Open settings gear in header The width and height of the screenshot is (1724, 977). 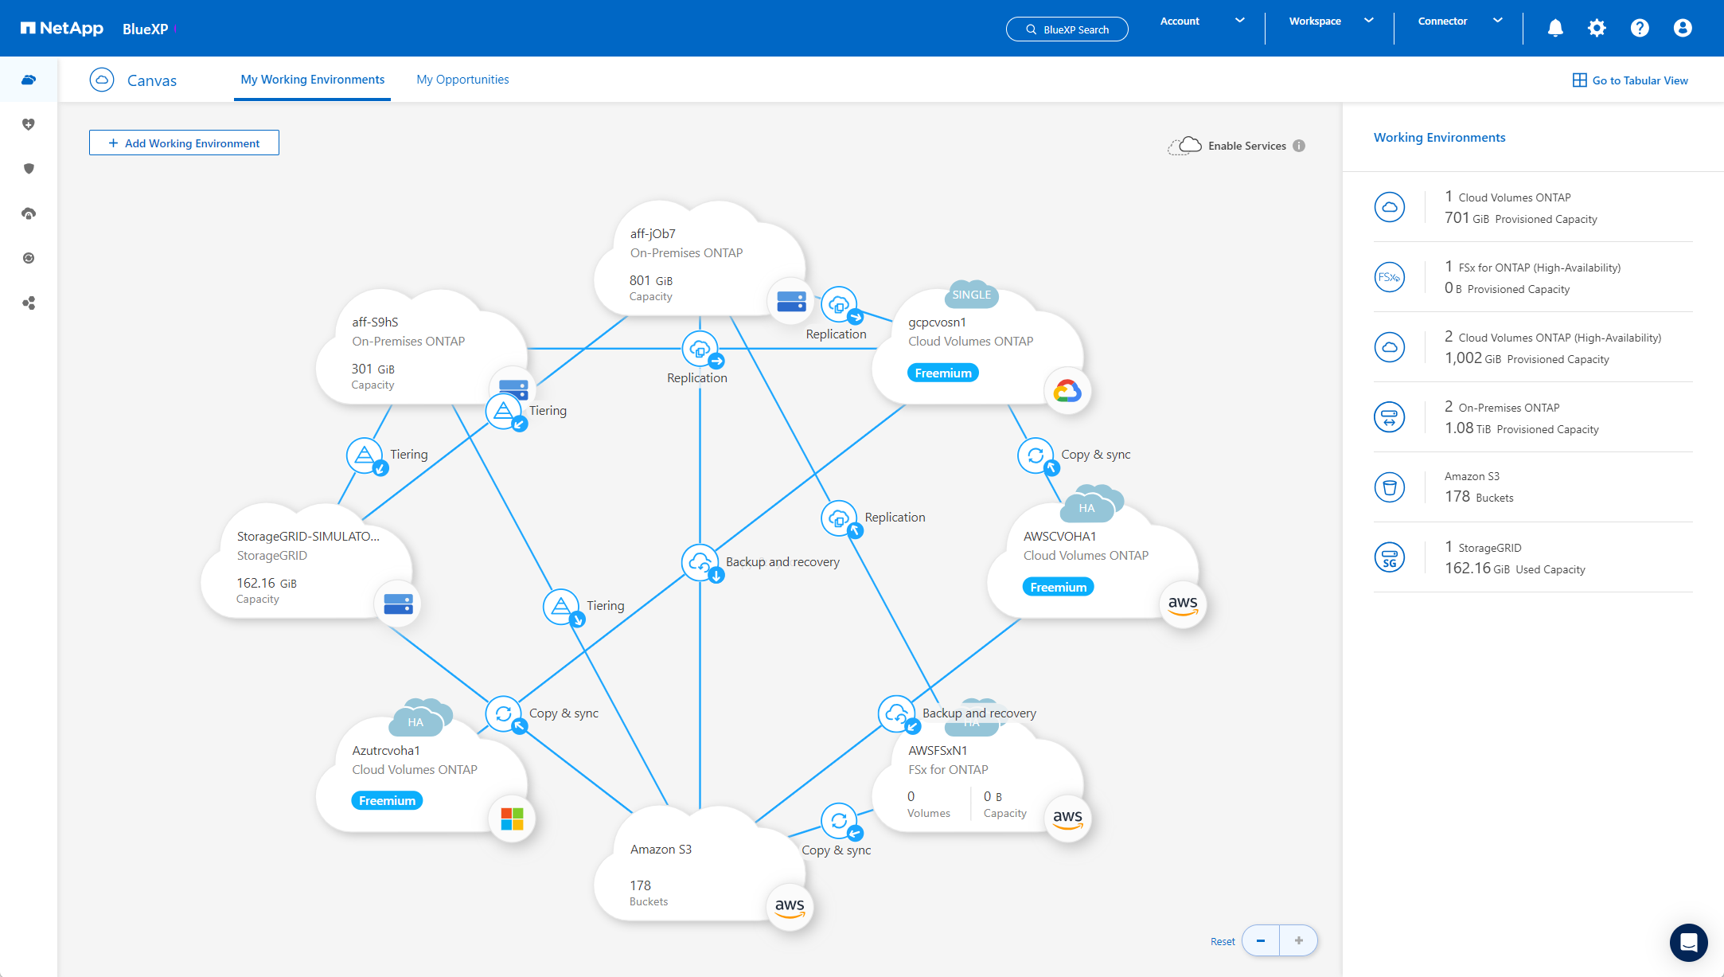click(x=1597, y=29)
